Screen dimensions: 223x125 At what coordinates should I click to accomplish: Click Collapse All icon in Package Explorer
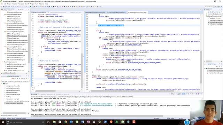pos(19,10)
